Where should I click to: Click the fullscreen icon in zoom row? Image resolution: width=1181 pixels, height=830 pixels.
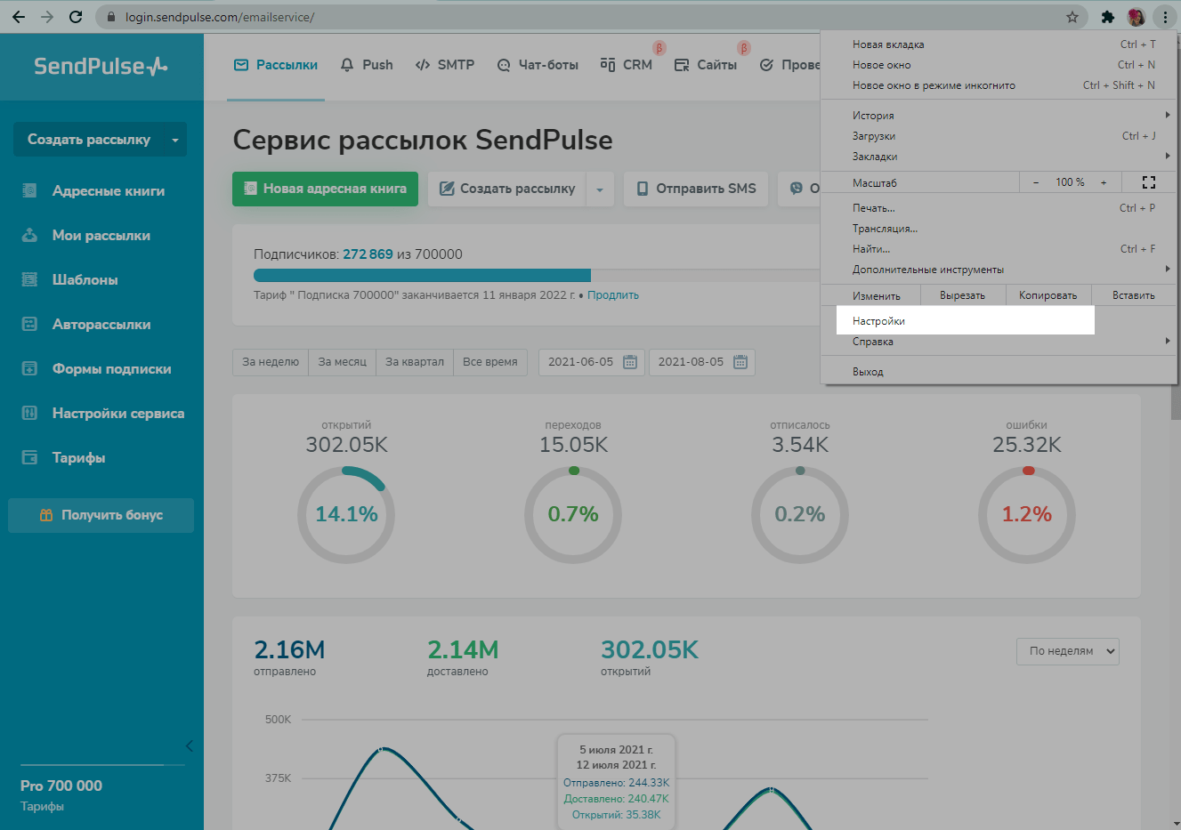(x=1148, y=182)
